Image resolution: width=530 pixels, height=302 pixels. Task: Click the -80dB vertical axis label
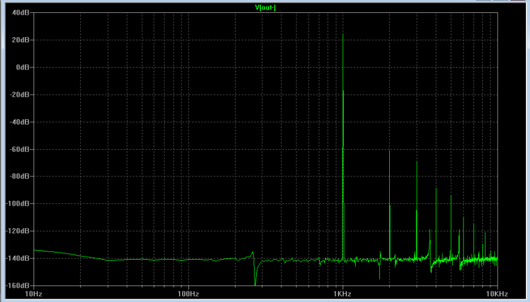19,176
